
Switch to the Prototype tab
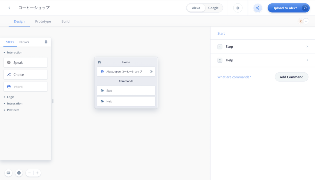[43, 21]
